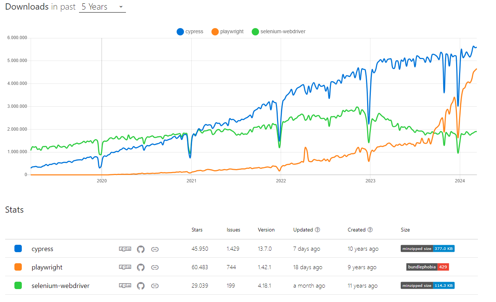
Task: Open the 5 Years time range dropdown
Action: tap(102, 7)
